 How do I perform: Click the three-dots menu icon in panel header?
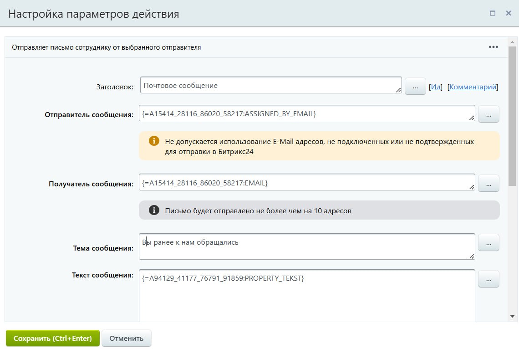493,47
